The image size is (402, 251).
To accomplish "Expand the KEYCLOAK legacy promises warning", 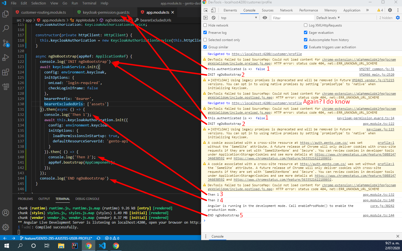I will point(207,80).
